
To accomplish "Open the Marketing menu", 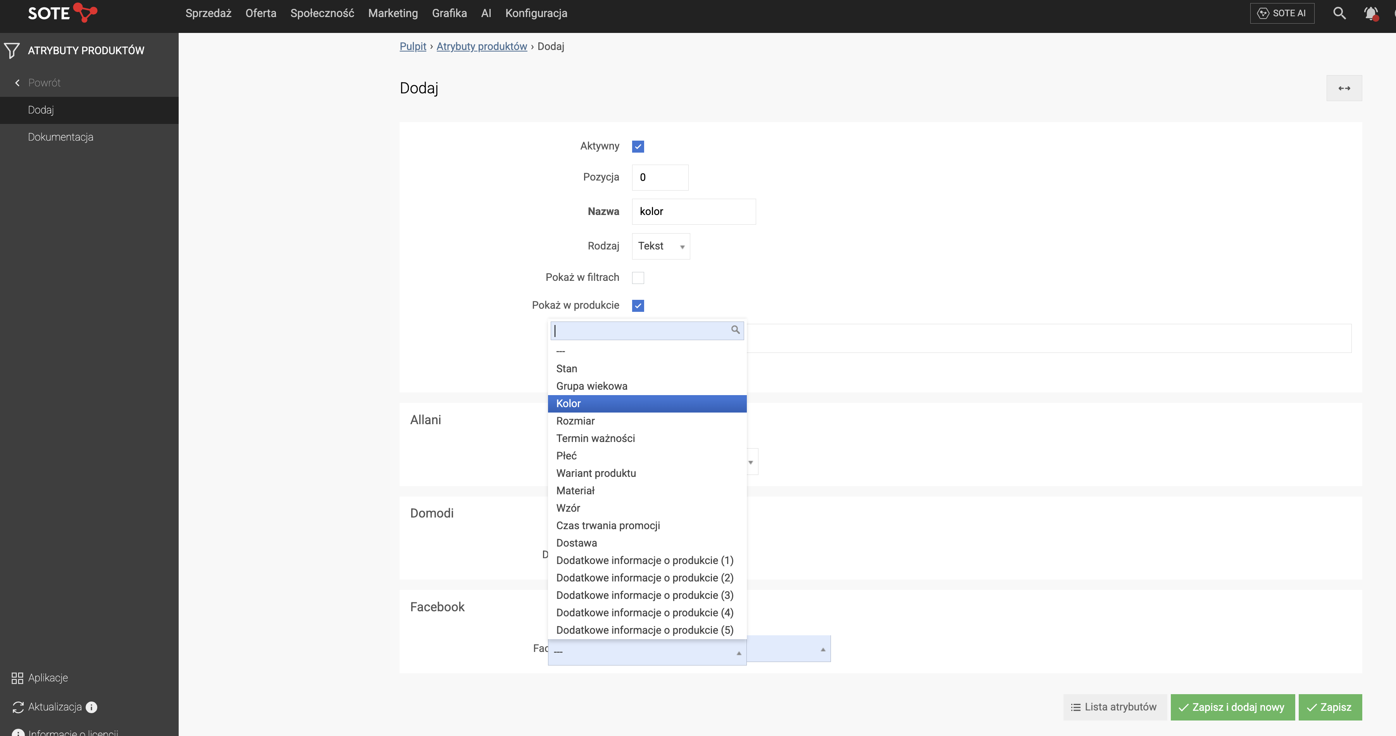I will pyautogui.click(x=393, y=13).
